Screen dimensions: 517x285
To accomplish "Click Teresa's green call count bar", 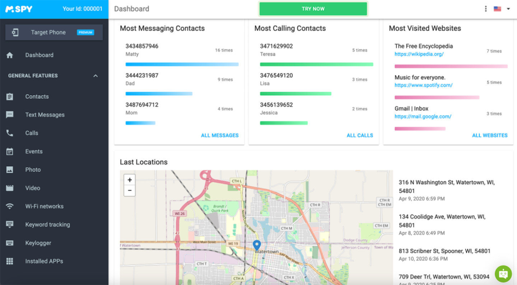I will pos(317,65).
